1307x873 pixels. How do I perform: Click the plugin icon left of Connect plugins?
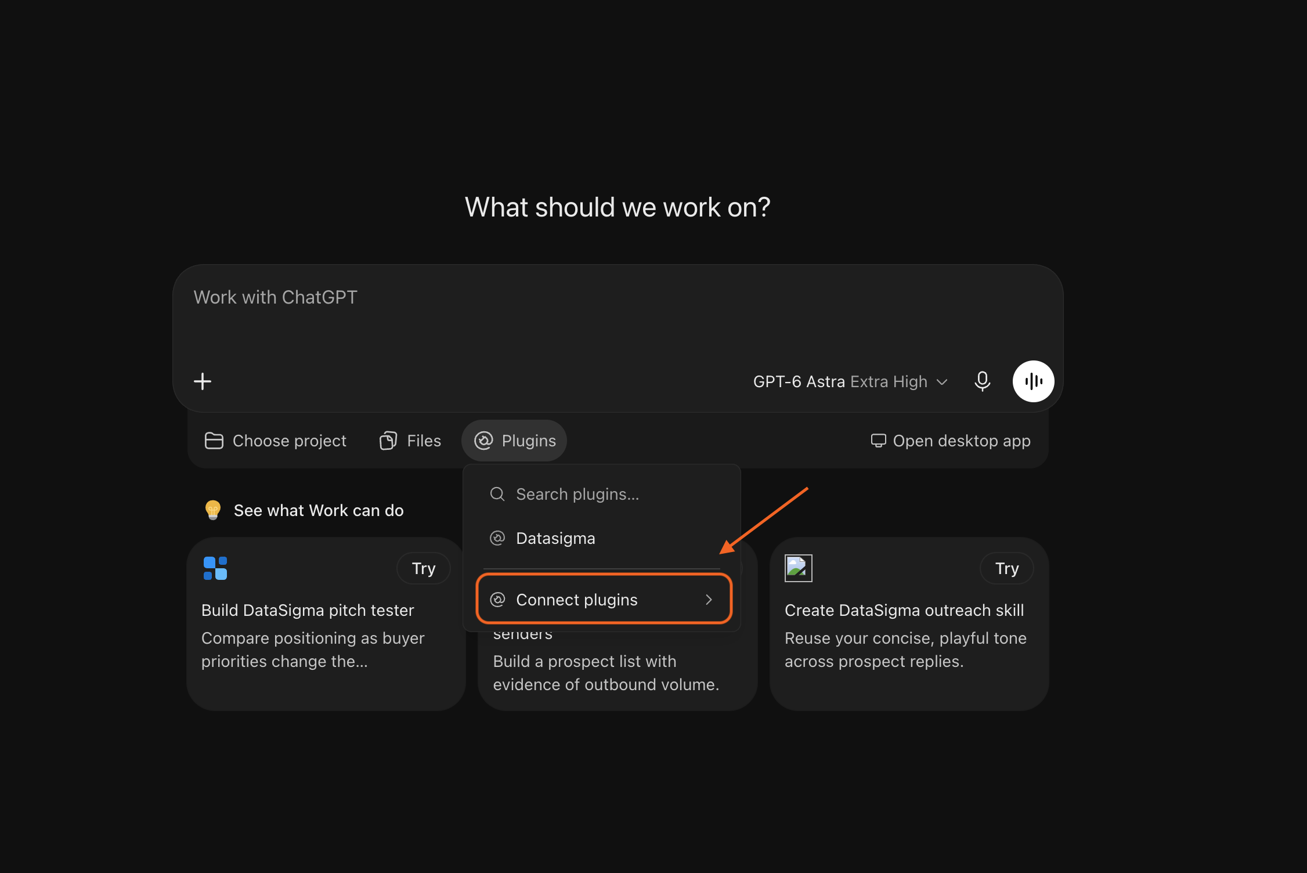[497, 600]
